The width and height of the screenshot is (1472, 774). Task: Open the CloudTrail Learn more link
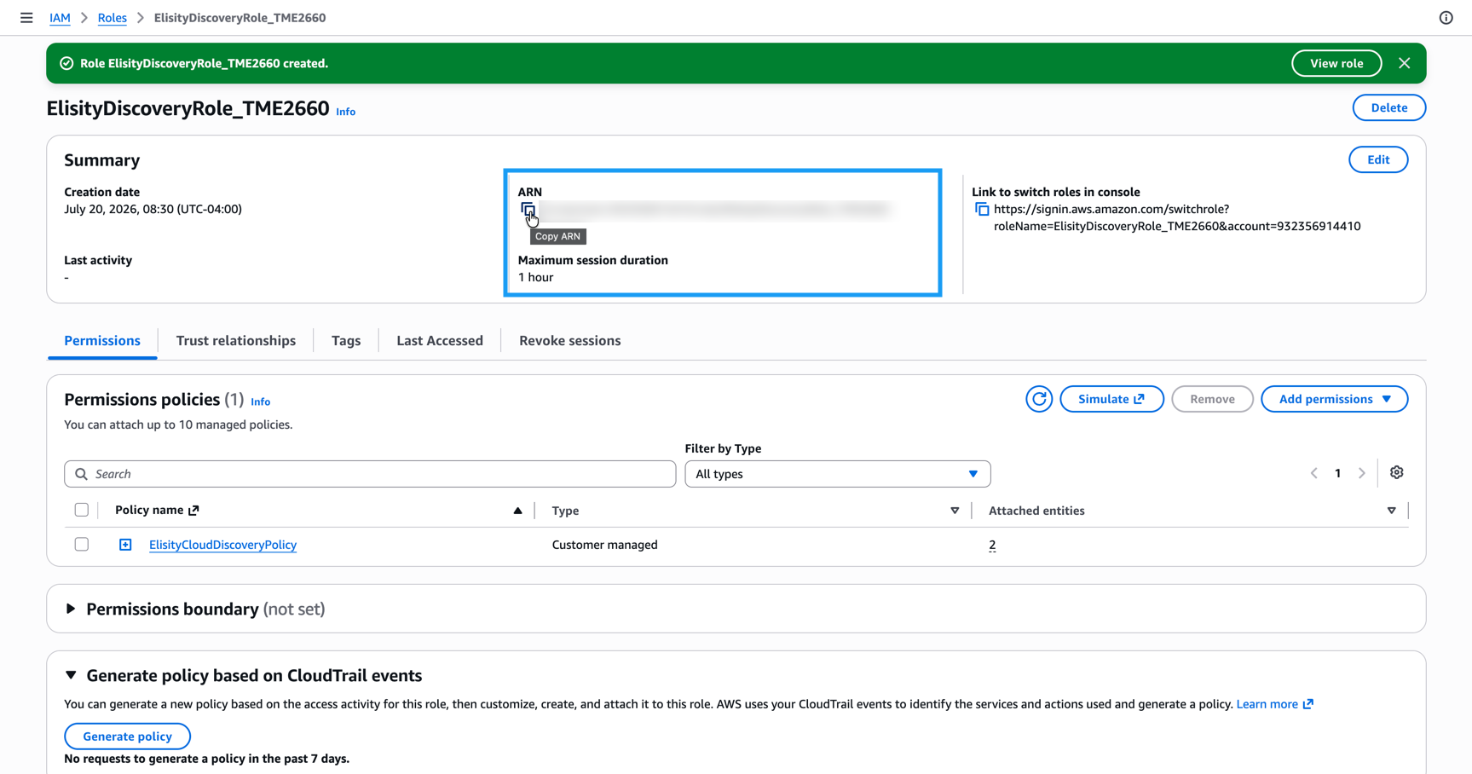[x=1274, y=704]
